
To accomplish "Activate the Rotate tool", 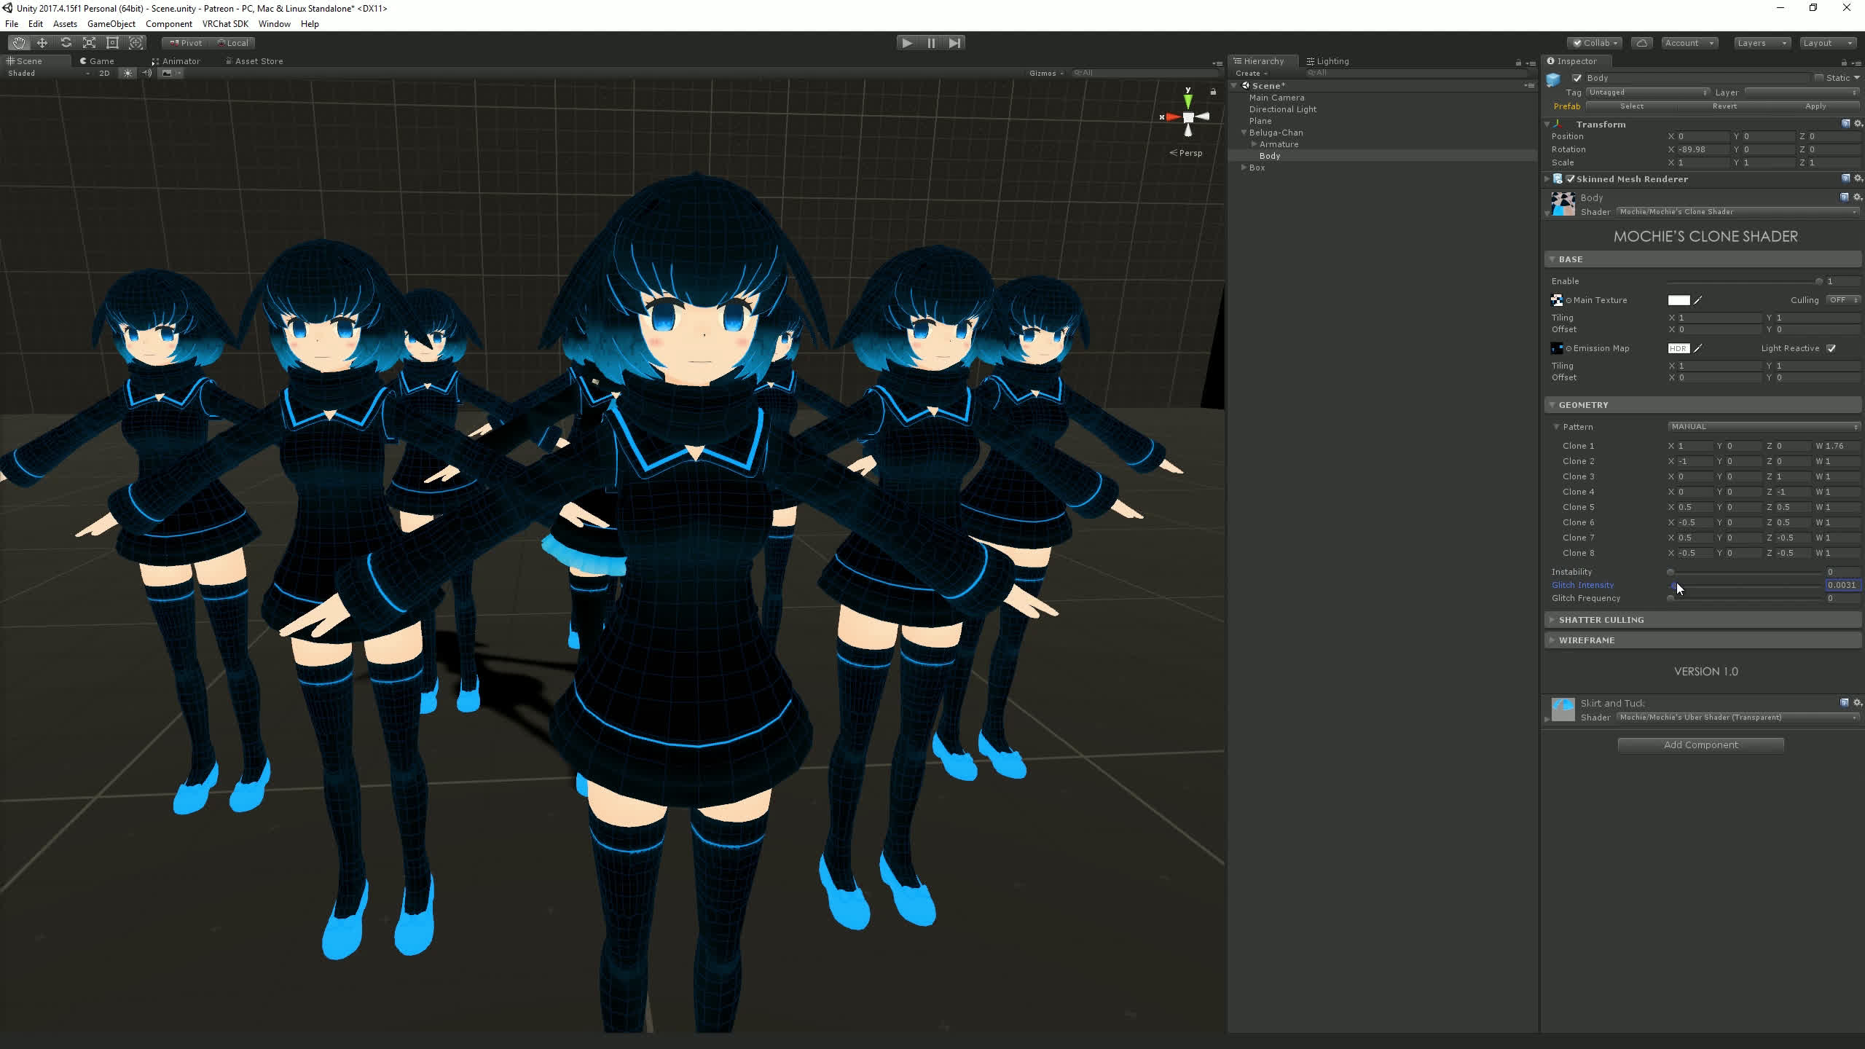I will pos(66,42).
